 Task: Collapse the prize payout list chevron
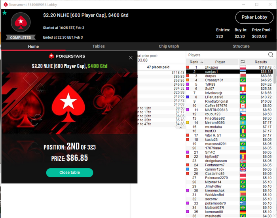pos(180,128)
